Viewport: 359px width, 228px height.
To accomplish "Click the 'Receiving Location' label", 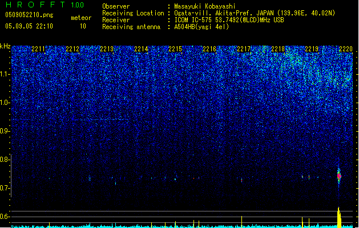I will 133,13.
